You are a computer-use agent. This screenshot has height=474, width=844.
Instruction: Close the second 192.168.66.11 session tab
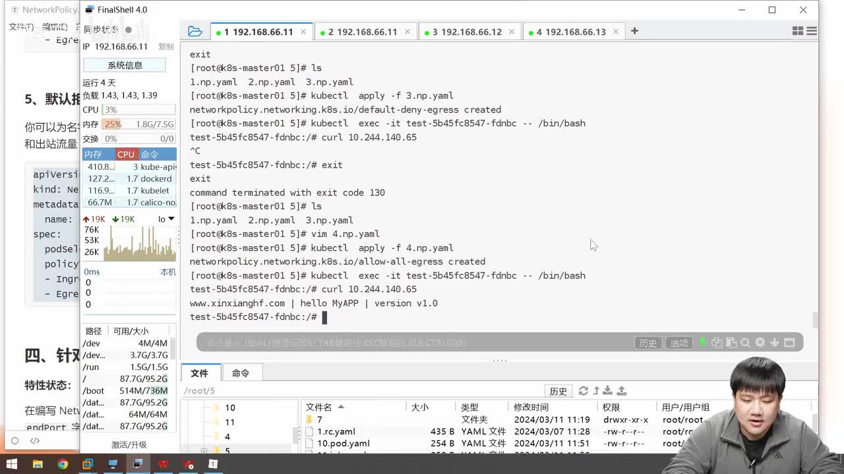tap(407, 32)
